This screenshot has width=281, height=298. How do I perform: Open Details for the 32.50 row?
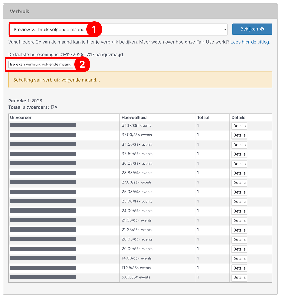[239, 154]
